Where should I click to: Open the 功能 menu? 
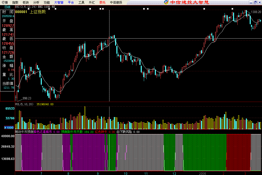pyautogui.click(x=47, y=2)
